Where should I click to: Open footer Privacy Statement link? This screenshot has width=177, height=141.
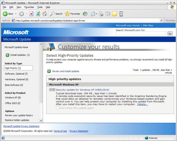(x=79, y=131)
